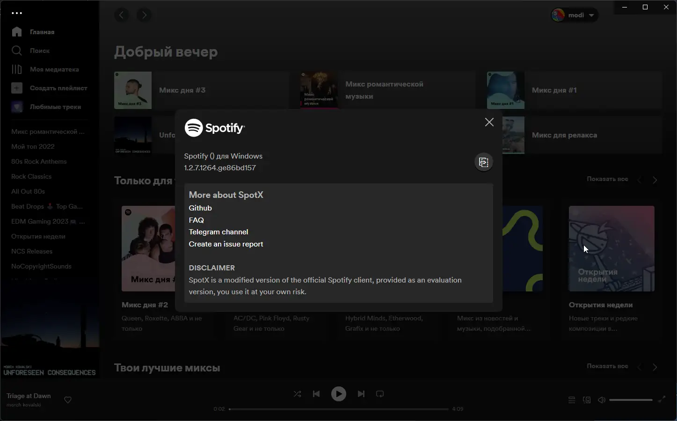Open the Telegram channel link
Viewport: 677px width, 421px height.
point(218,232)
